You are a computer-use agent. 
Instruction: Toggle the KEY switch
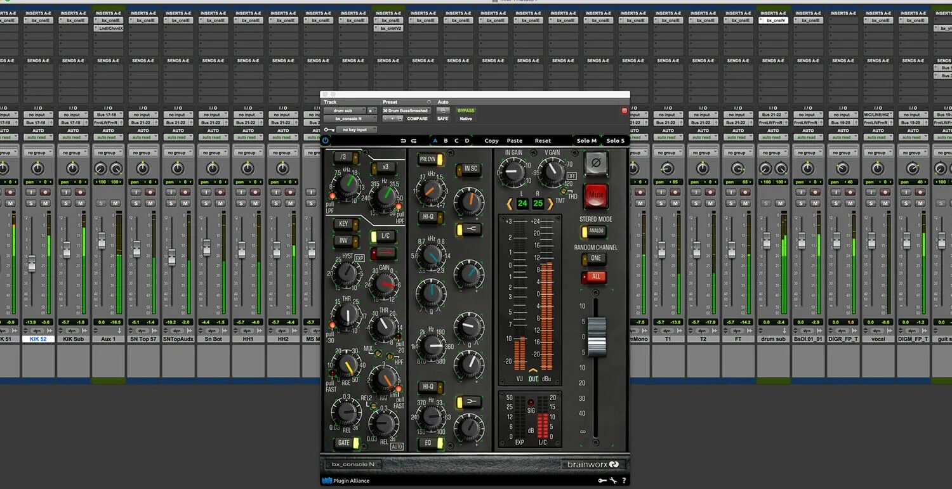pyautogui.click(x=345, y=224)
